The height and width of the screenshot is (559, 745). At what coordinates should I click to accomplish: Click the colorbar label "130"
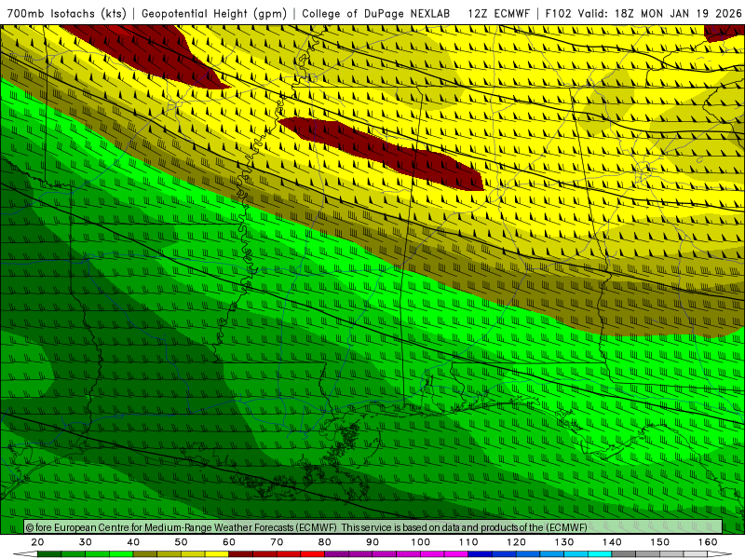point(564,542)
